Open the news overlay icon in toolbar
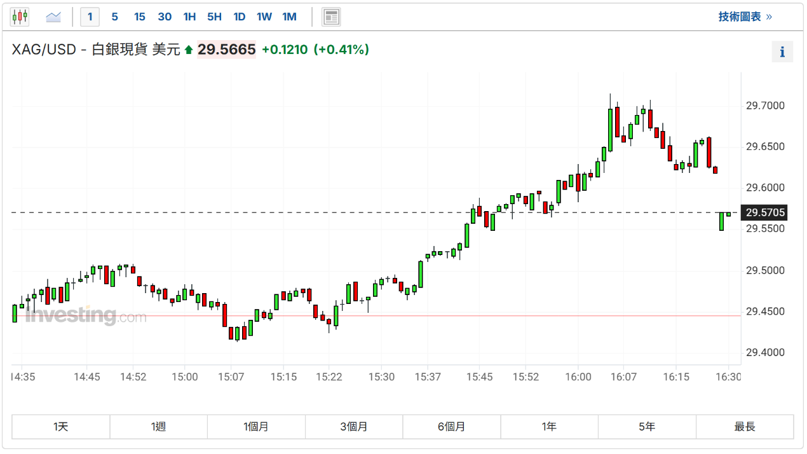 [331, 17]
